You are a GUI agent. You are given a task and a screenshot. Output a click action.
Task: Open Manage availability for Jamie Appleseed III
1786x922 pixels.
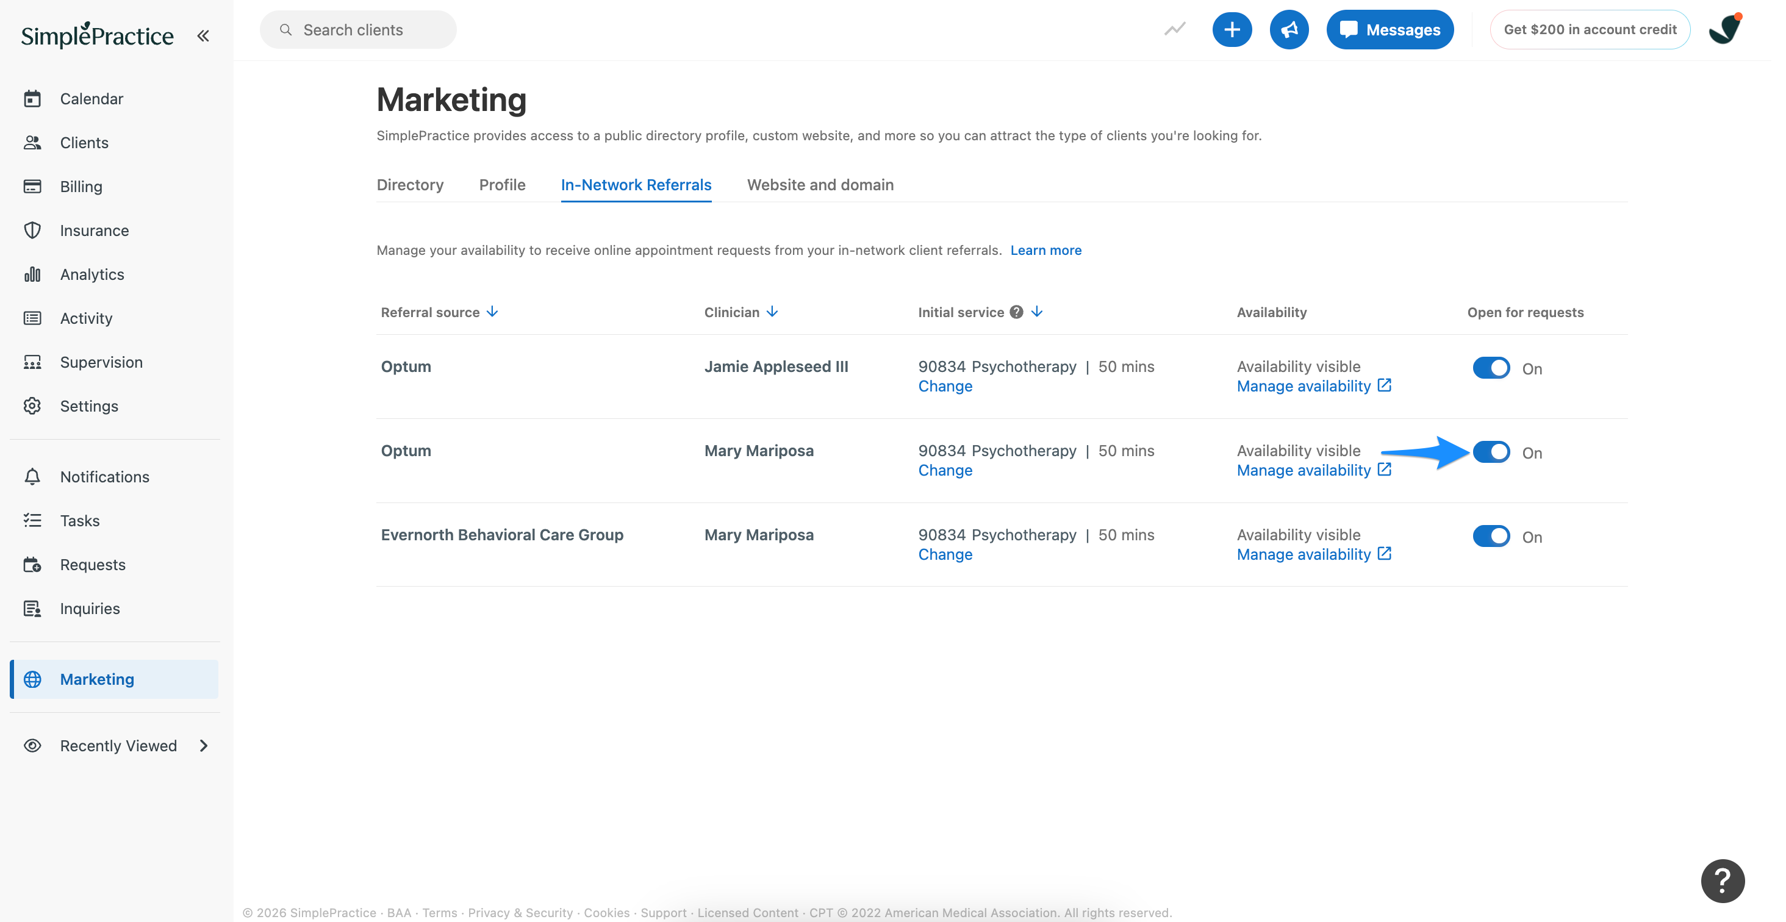(1314, 386)
